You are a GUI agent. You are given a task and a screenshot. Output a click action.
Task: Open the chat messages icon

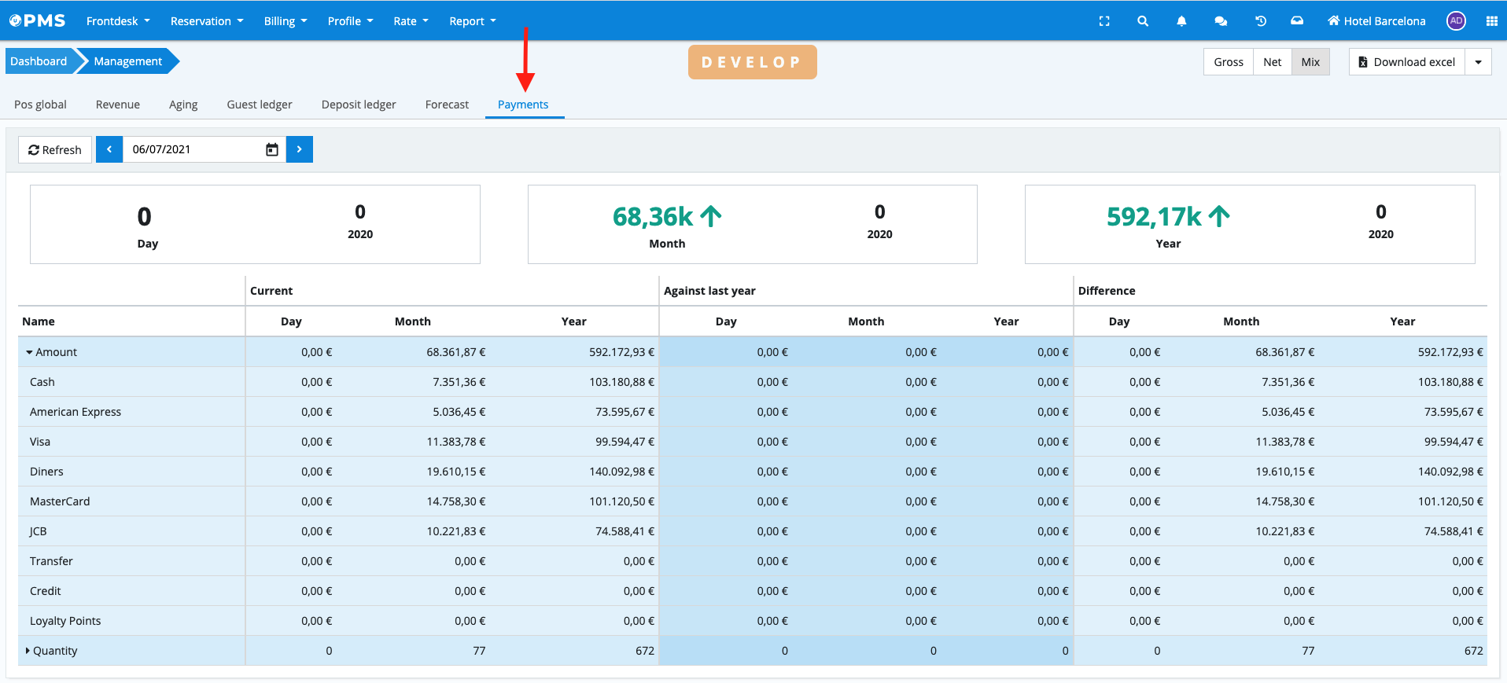pyautogui.click(x=1221, y=21)
